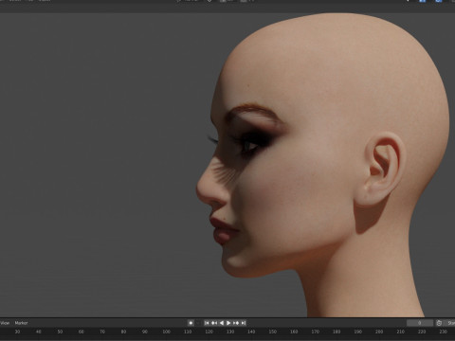Click frame 100 on the timeline ruler
This screenshot has width=455, height=341.
166,332
